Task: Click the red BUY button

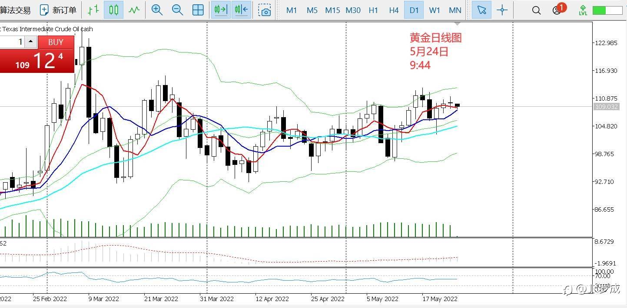Action: [x=56, y=42]
